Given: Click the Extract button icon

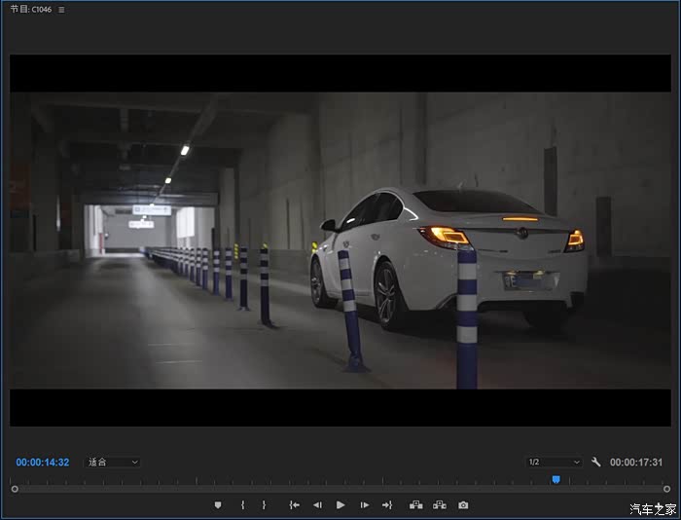Looking at the screenshot, I should pos(440,504).
